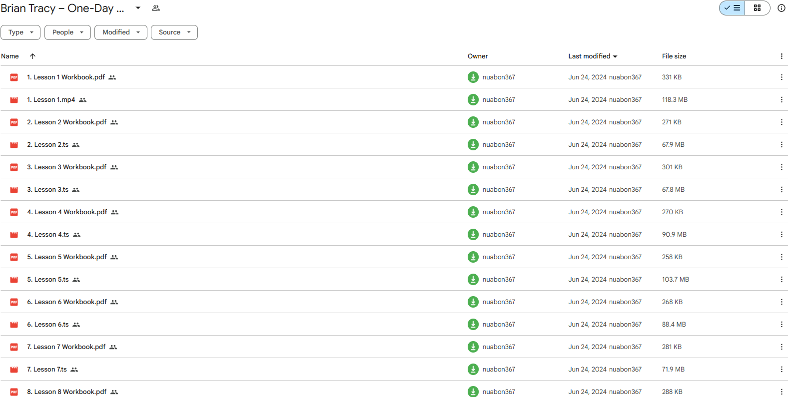Click download icon for Lesson 1 Workbook.pdf
This screenshot has height=397, width=788.
473,77
